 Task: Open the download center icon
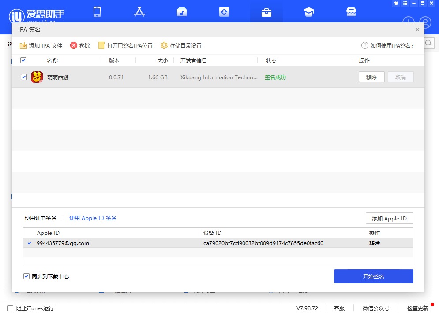(409, 21)
